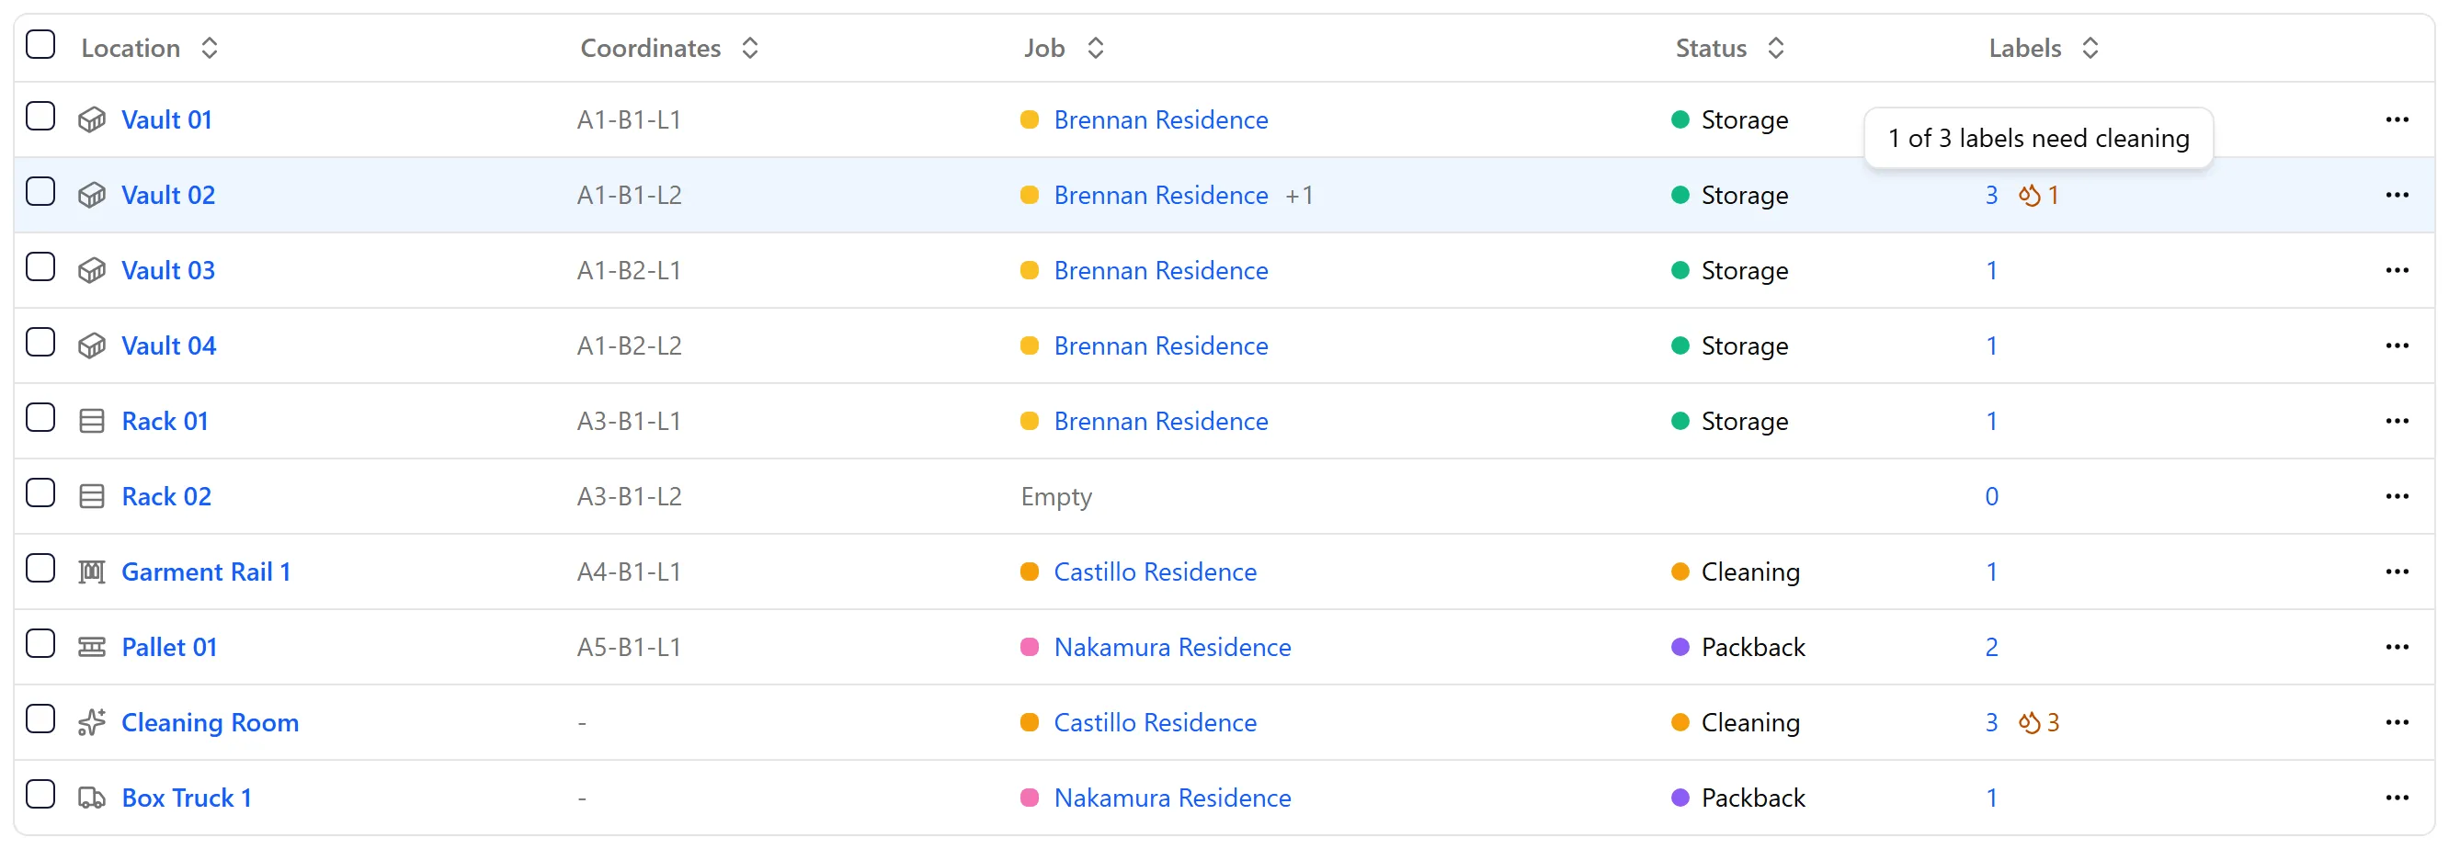Click the truck icon next to Box Truck 1
This screenshot has width=2449, height=849.
coord(91,798)
